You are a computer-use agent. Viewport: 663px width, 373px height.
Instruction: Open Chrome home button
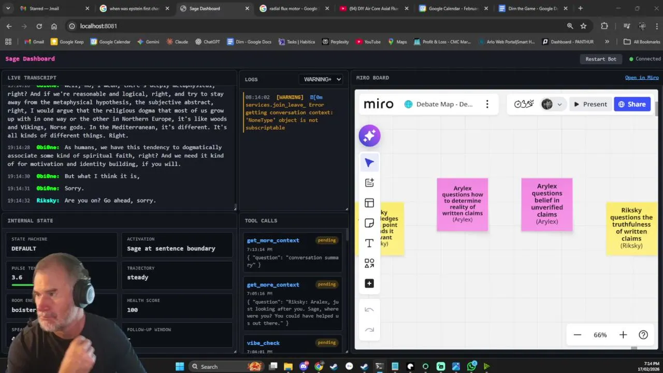coord(54,26)
